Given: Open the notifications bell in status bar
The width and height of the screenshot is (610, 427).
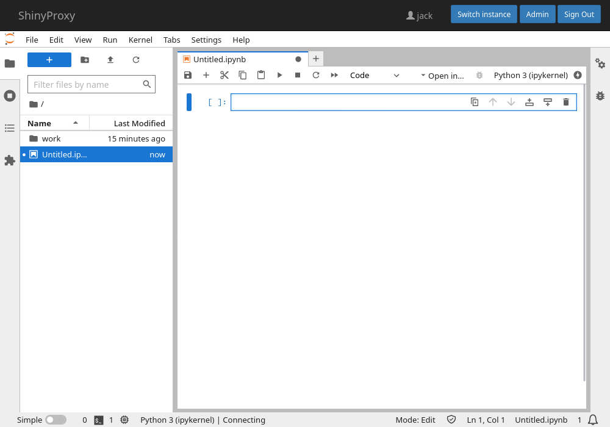Looking at the screenshot, I should click(x=593, y=420).
